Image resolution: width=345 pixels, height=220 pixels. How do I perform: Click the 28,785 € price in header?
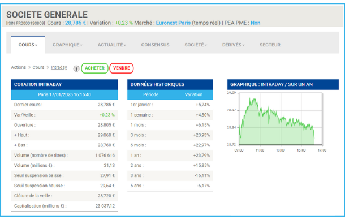click(x=75, y=23)
